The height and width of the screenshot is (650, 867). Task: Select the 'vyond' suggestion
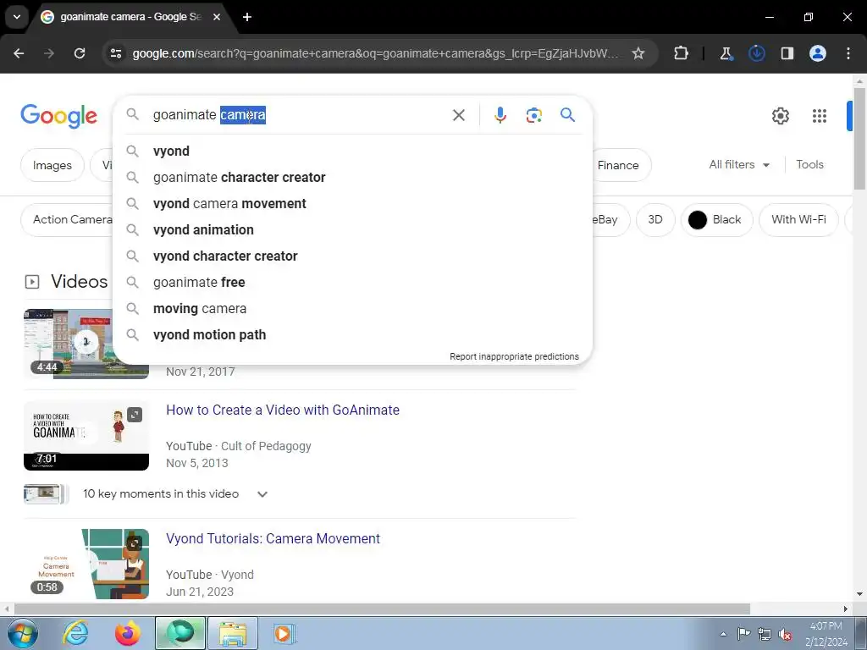pyautogui.click(x=352, y=151)
